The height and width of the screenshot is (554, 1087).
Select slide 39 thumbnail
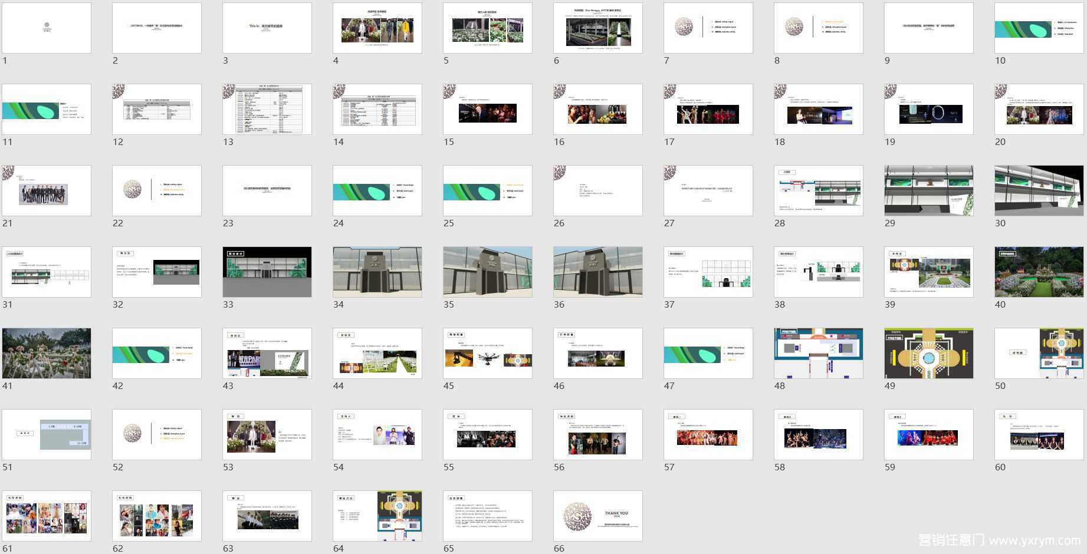[x=929, y=272]
